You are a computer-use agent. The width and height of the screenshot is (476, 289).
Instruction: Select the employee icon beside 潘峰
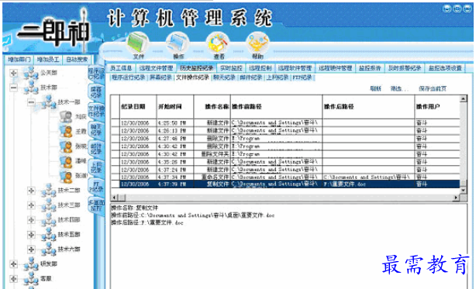tap(66, 161)
